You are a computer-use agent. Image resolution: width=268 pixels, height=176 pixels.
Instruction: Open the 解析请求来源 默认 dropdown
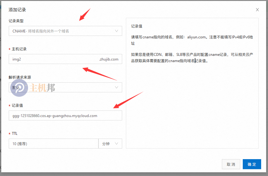(x=65, y=87)
